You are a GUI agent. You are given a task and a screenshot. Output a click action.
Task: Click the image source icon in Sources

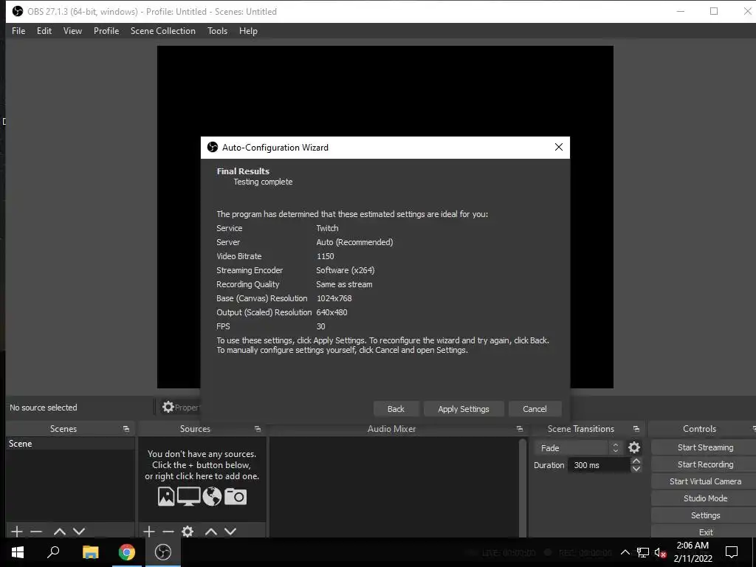[166, 496]
